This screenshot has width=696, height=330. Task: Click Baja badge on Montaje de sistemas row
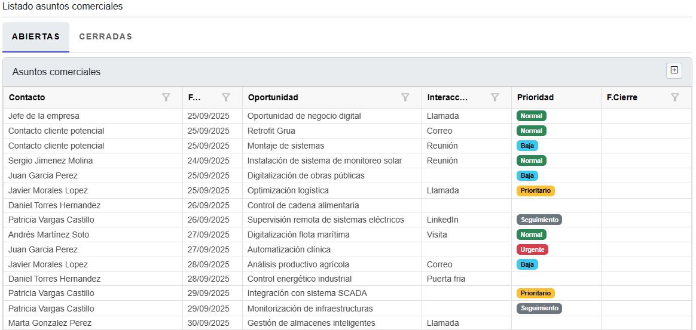(527, 146)
